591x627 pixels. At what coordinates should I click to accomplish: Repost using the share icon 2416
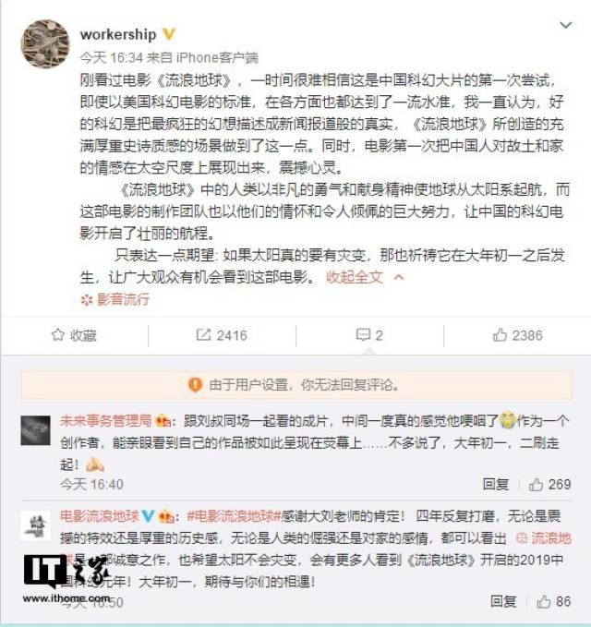pyautogui.click(x=222, y=335)
